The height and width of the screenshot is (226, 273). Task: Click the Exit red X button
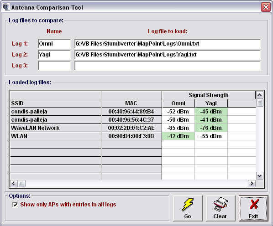click(253, 208)
